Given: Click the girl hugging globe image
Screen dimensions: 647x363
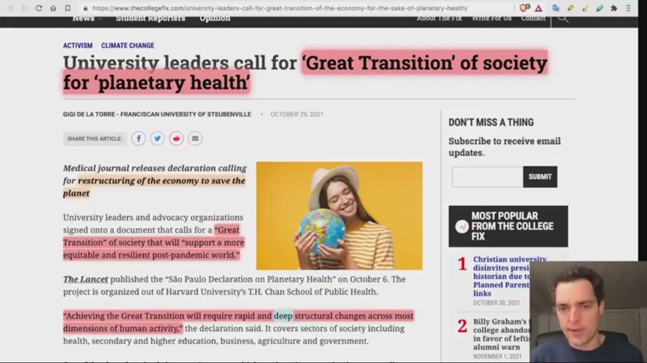Looking at the screenshot, I should pos(339,215).
